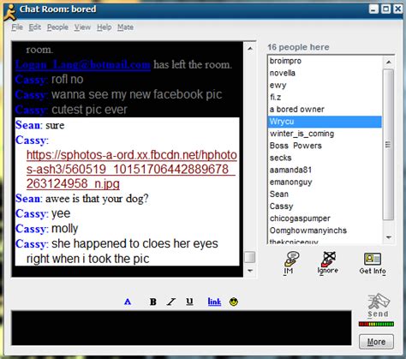Click the More button
The width and height of the screenshot is (406, 359).
(376, 342)
